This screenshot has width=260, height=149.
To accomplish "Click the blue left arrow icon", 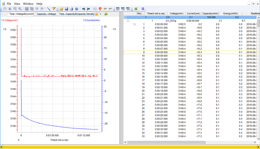I will pos(84,9).
